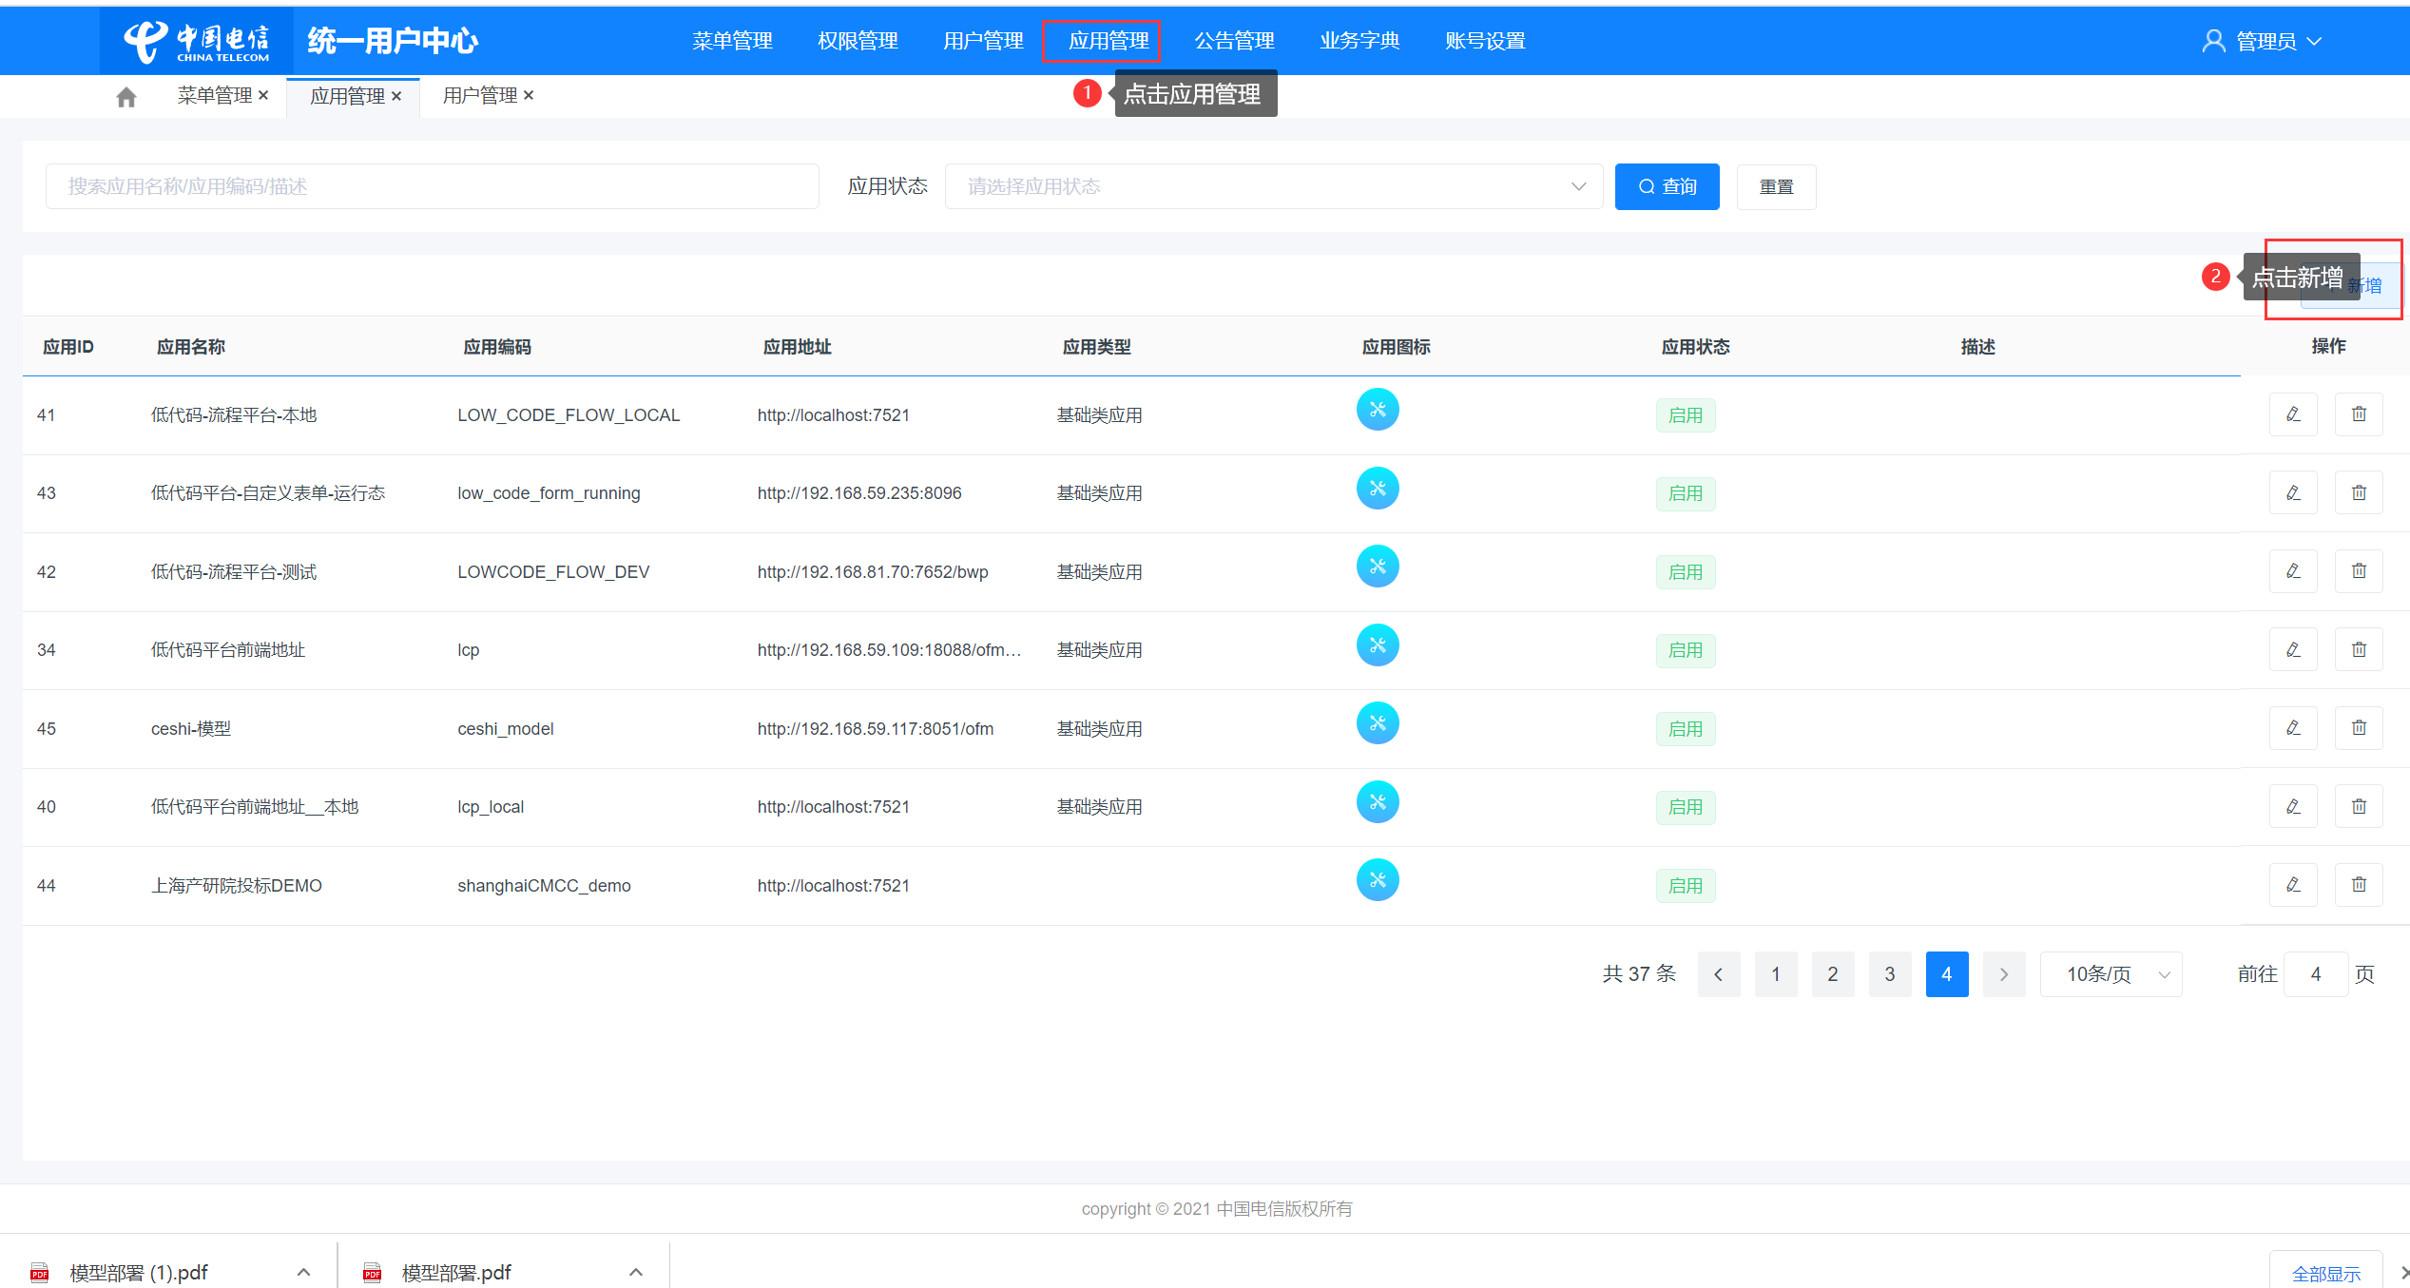Open 菜单管理 in the top navigation
The width and height of the screenshot is (2410, 1288).
tap(732, 41)
